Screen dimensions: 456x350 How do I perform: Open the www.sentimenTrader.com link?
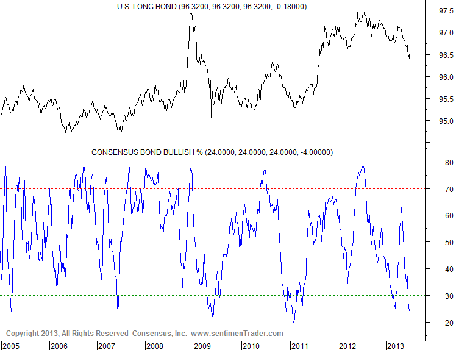pyautogui.click(x=237, y=334)
